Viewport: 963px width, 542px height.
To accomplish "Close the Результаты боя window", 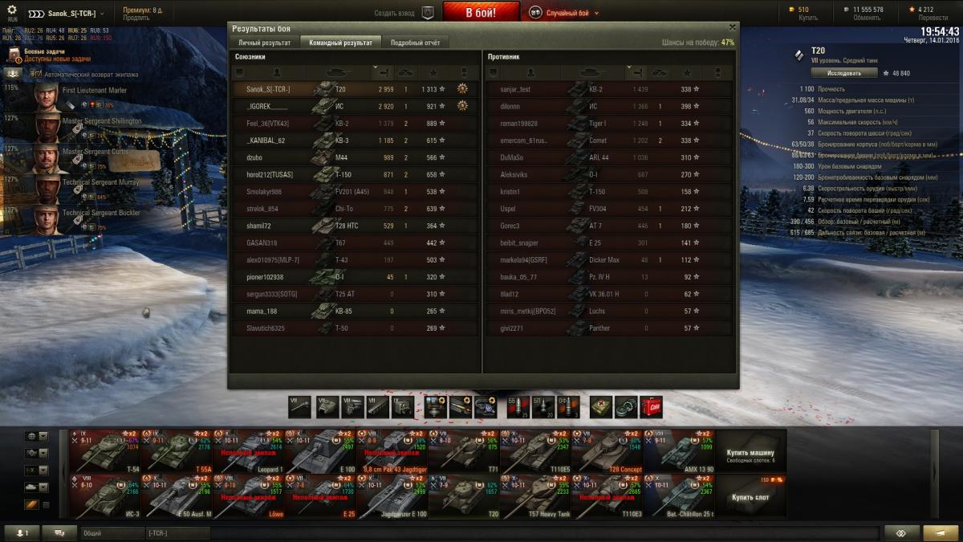I will pyautogui.click(x=732, y=27).
